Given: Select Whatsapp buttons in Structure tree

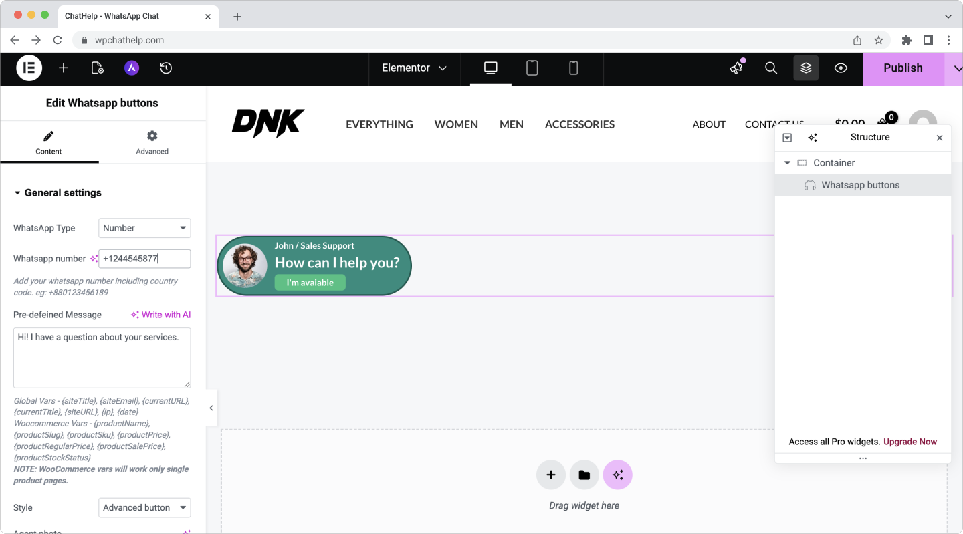Looking at the screenshot, I should pyautogui.click(x=863, y=185).
